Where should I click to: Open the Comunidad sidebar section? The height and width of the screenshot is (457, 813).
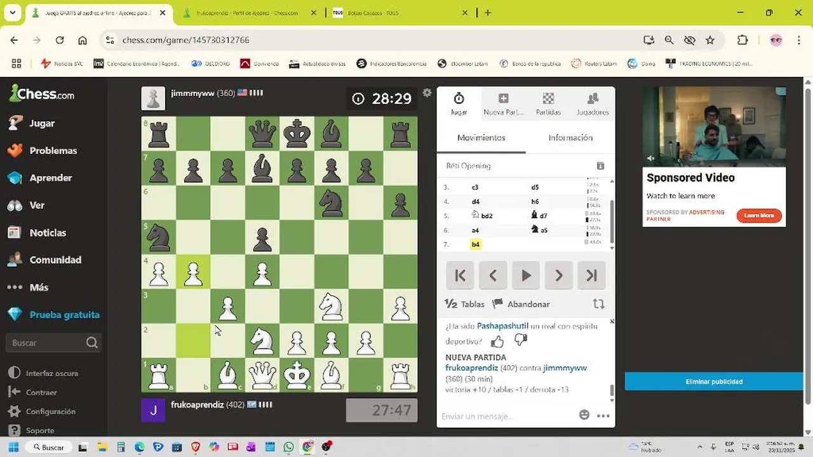(x=44, y=260)
